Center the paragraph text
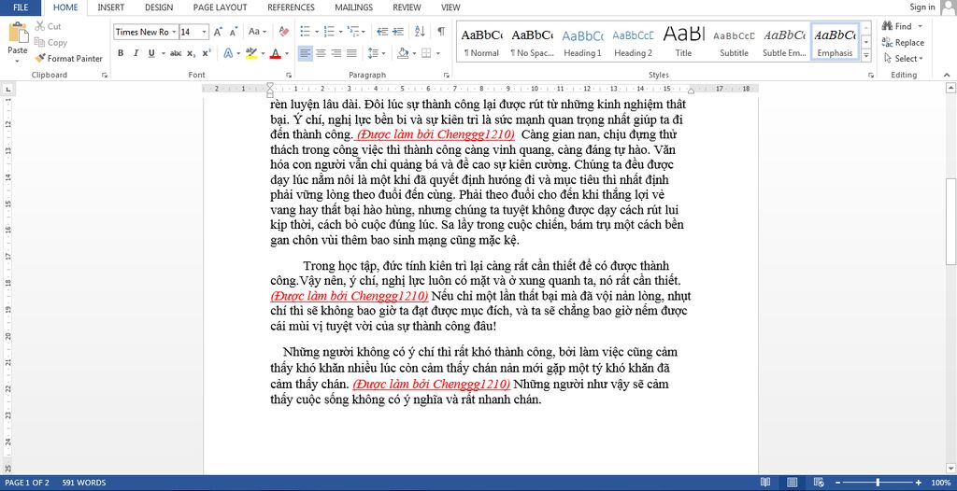Screen dimensions: 957x491 321,54
